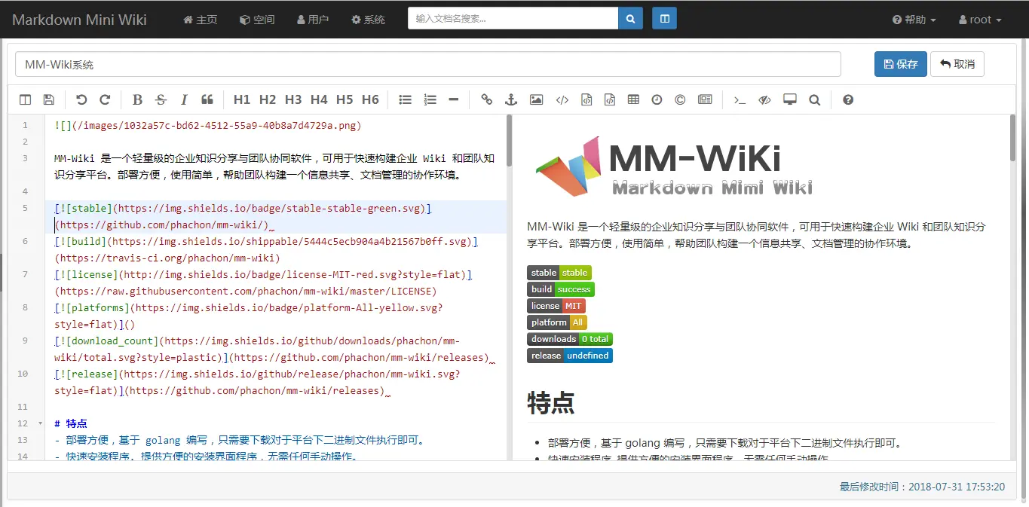Expand the root user dropdown
The height and width of the screenshot is (507, 1029).
(980, 20)
